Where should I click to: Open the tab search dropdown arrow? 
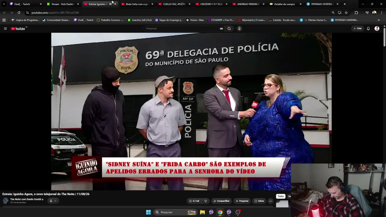coord(4,4)
